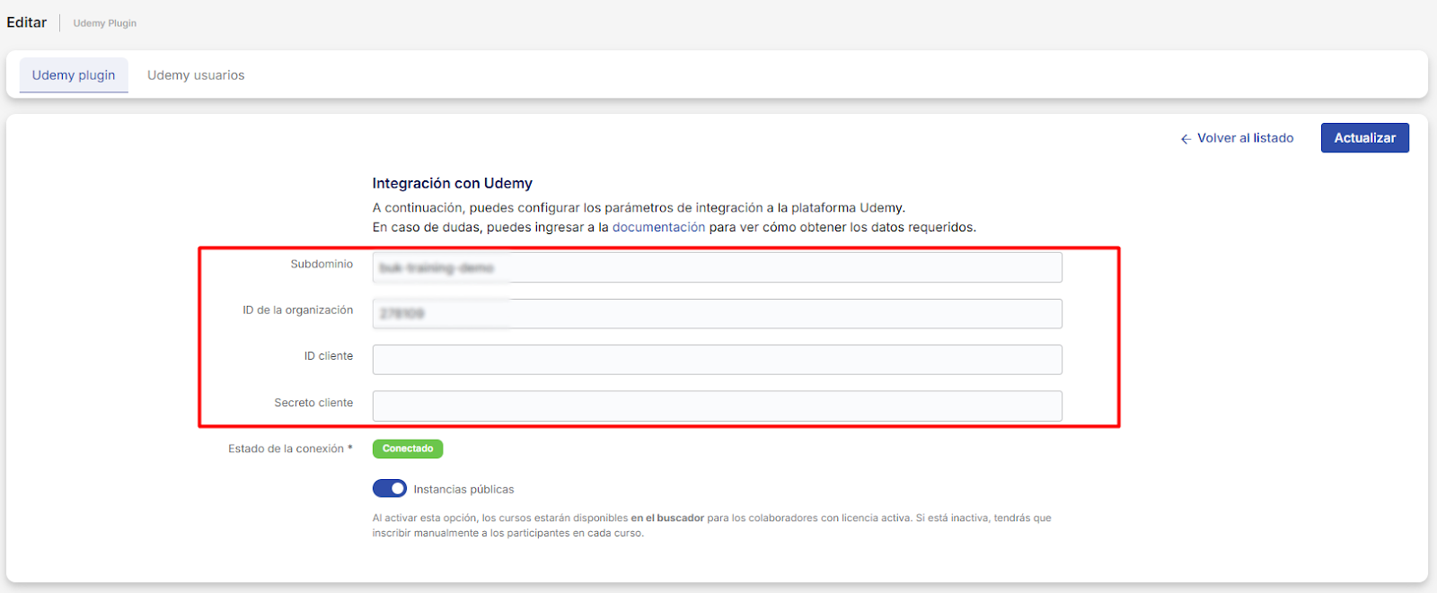Select the Udemy plugin tab
Image resolution: width=1437 pixels, height=593 pixels.
coord(74,75)
